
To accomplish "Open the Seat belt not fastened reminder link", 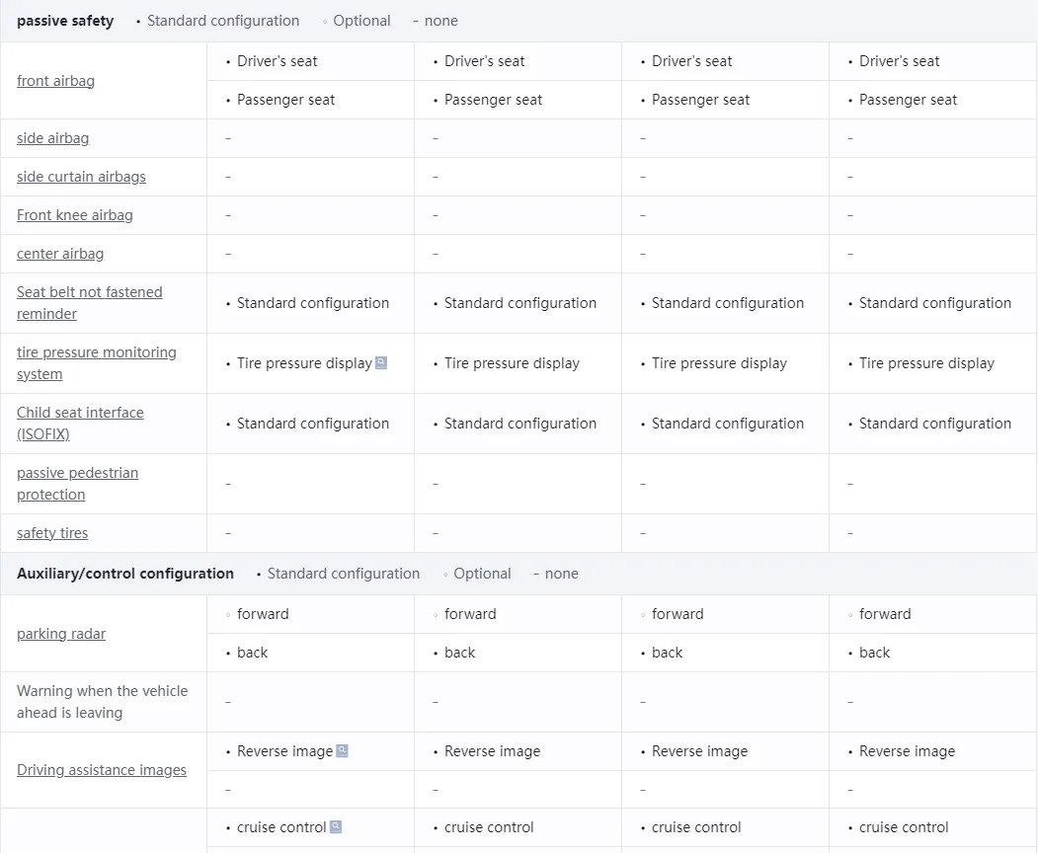I will 89,303.
